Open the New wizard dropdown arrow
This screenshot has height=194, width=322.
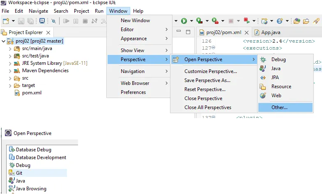(x=13, y=21)
